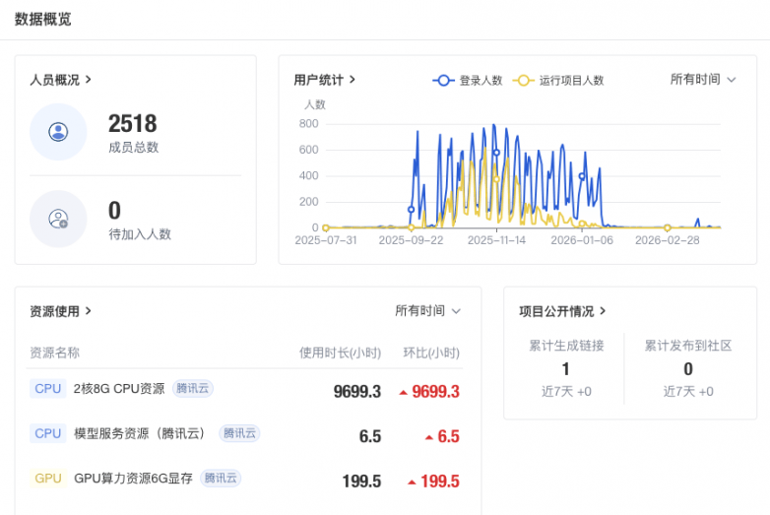Toggle 登录人数 series in chart legend
This screenshot has height=515, width=770.
468,81
